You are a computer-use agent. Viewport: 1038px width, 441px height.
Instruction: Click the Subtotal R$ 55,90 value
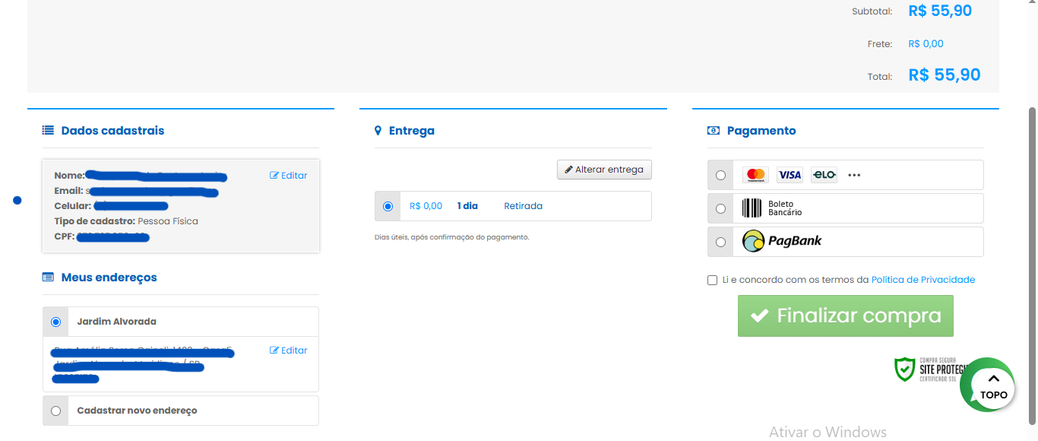940,11
